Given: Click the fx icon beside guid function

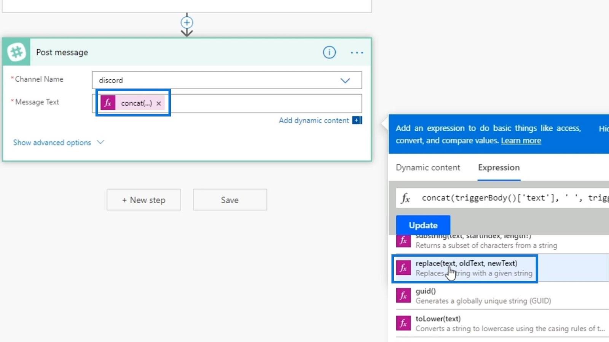Looking at the screenshot, I should (403, 296).
